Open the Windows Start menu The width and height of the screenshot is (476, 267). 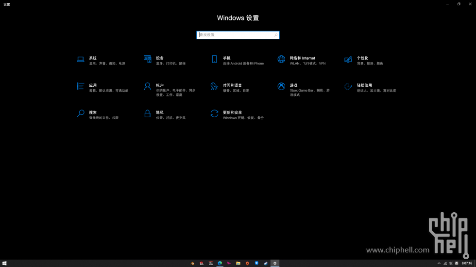(4, 264)
